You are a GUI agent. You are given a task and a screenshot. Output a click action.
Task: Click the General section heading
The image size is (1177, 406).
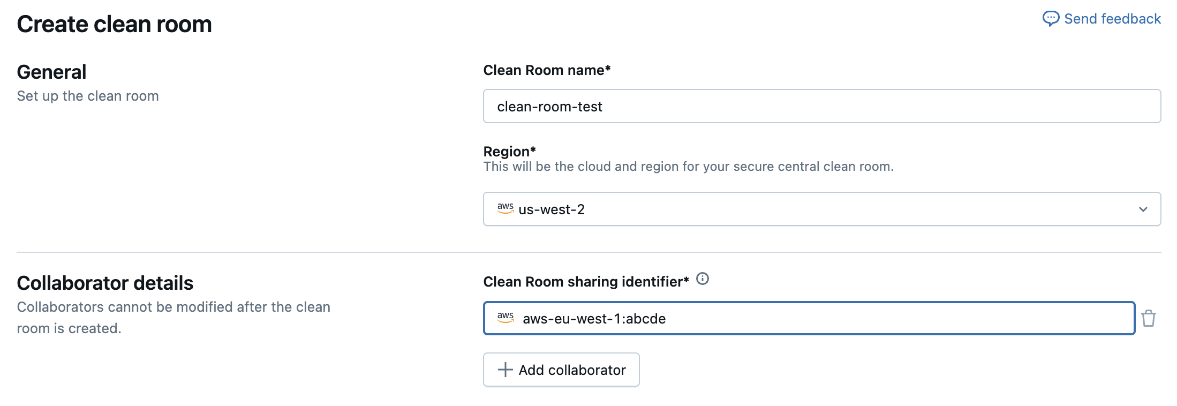tap(51, 72)
